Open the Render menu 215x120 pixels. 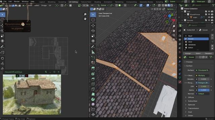pos(17,1)
